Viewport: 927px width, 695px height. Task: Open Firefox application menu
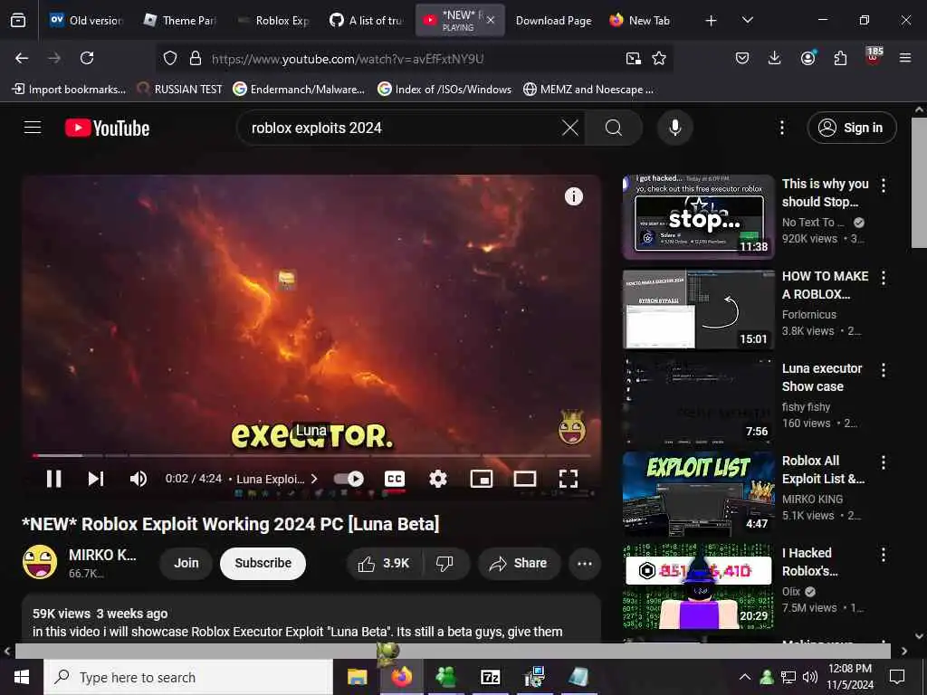(x=905, y=58)
